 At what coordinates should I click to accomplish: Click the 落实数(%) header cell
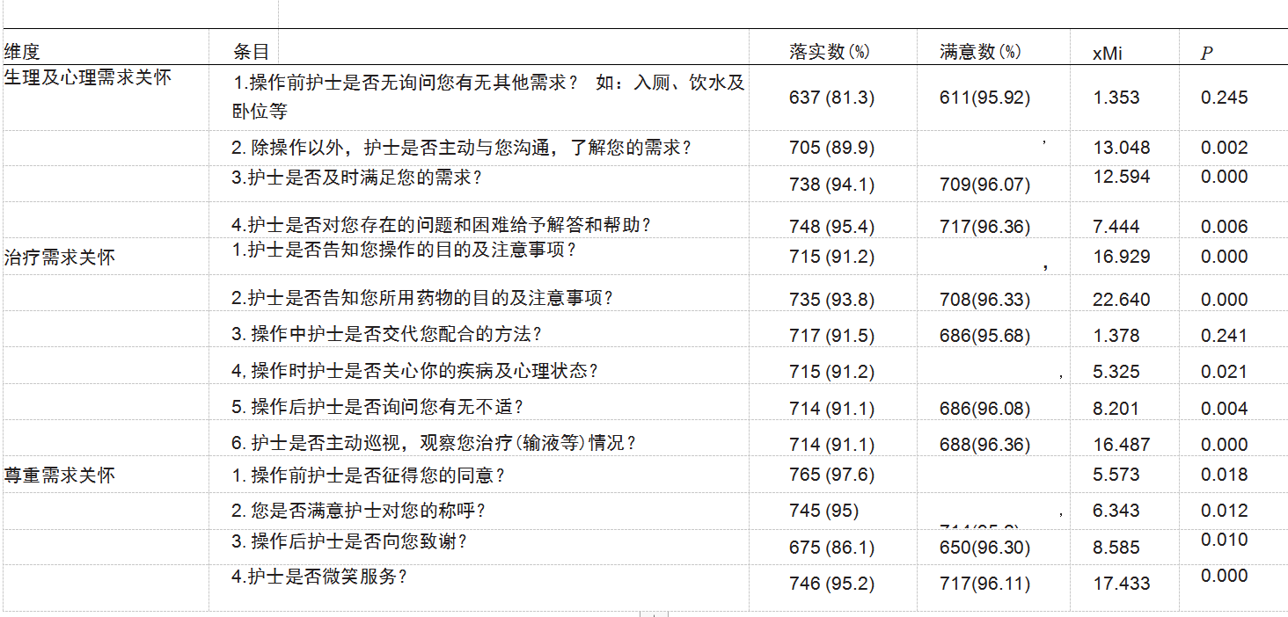(x=829, y=52)
